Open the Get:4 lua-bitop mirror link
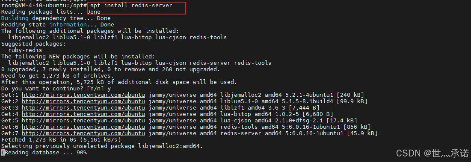 tap(83, 114)
